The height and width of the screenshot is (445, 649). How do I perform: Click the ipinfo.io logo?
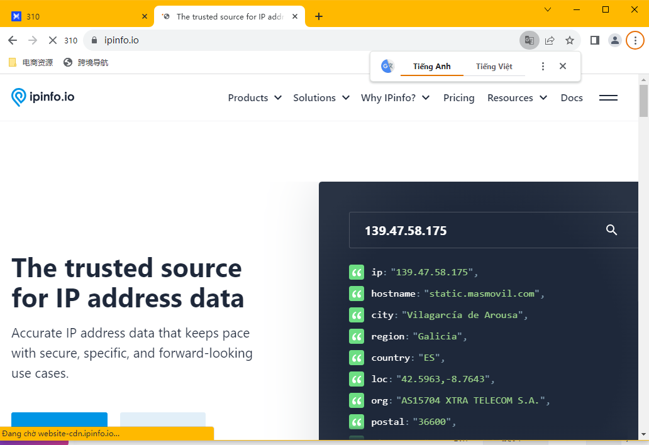[x=43, y=97]
